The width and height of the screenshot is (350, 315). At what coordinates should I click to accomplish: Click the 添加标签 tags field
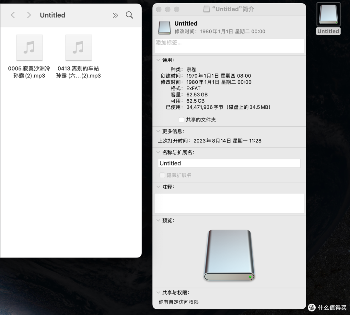click(229, 46)
